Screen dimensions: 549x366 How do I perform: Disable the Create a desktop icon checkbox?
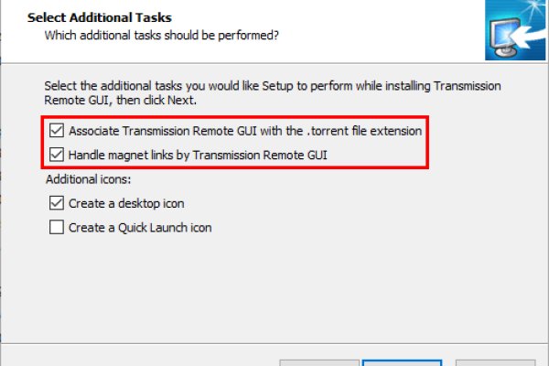(x=56, y=203)
